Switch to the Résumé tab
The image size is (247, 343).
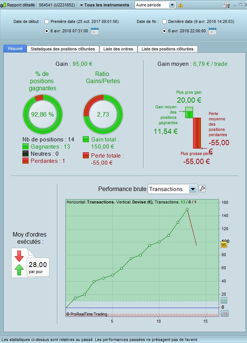15,49
